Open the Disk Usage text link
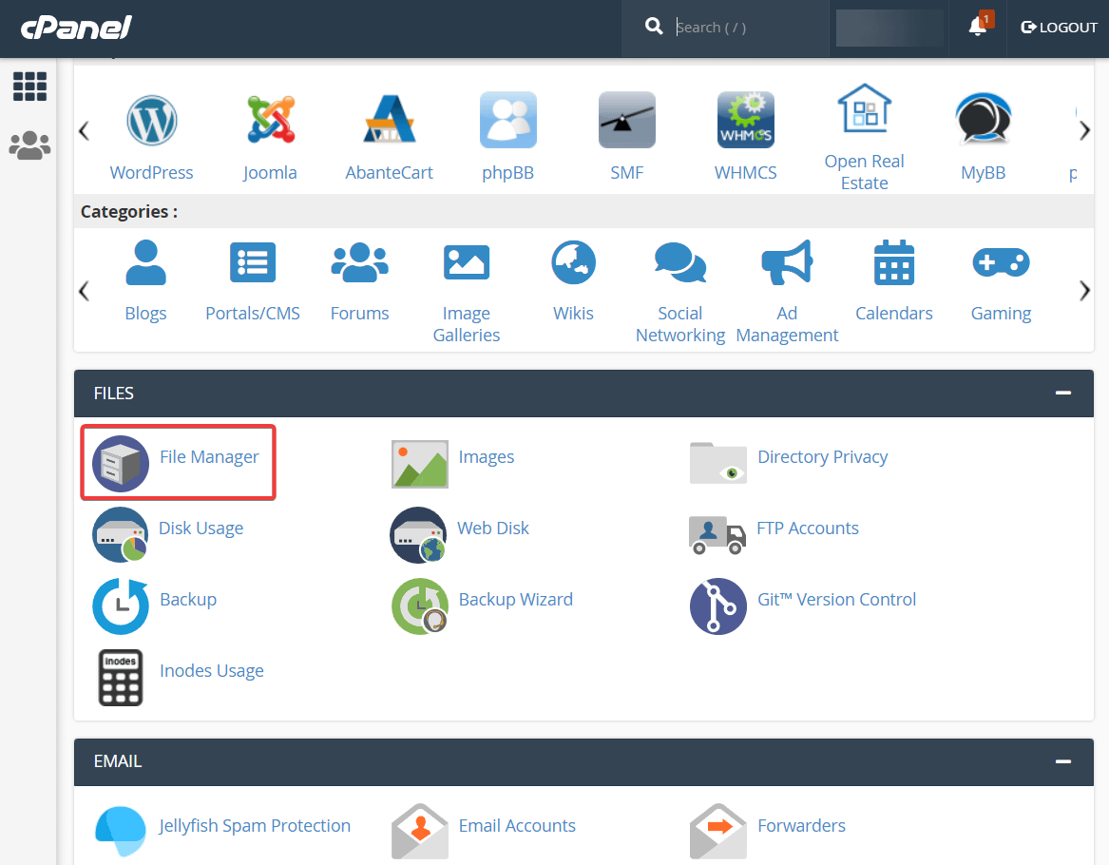1109x865 pixels. pyautogui.click(x=201, y=529)
